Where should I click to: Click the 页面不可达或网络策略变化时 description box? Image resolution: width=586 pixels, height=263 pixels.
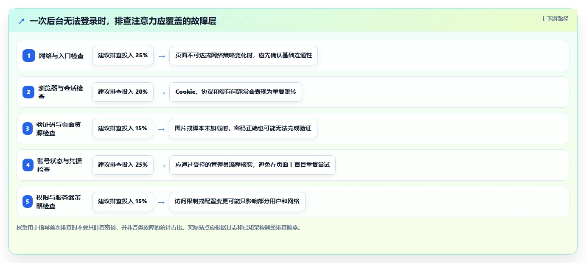click(x=244, y=56)
